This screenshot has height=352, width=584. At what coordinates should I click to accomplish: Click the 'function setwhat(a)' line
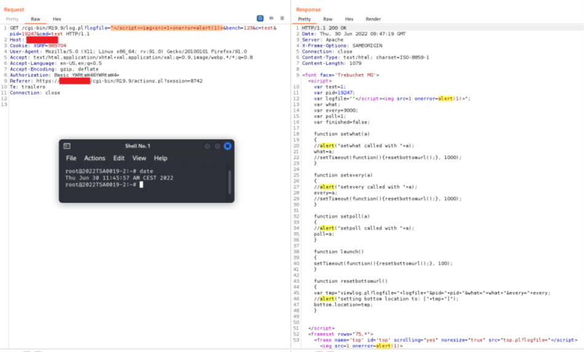[342, 134]
